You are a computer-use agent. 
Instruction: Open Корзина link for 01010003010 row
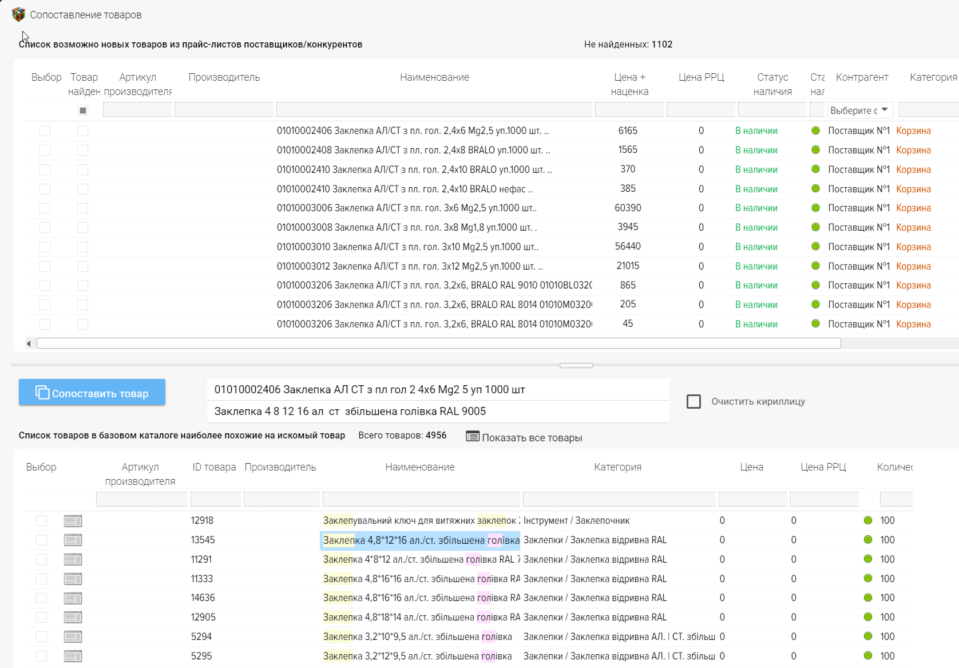[x=913, y=247]
